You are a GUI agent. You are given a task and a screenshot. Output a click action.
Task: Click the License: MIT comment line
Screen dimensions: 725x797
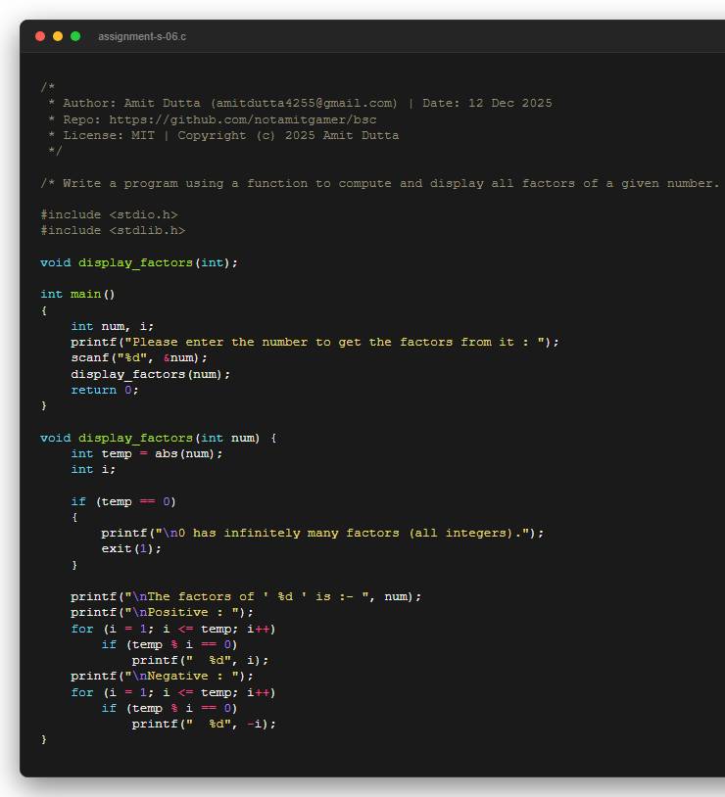[x=223, y=135]
